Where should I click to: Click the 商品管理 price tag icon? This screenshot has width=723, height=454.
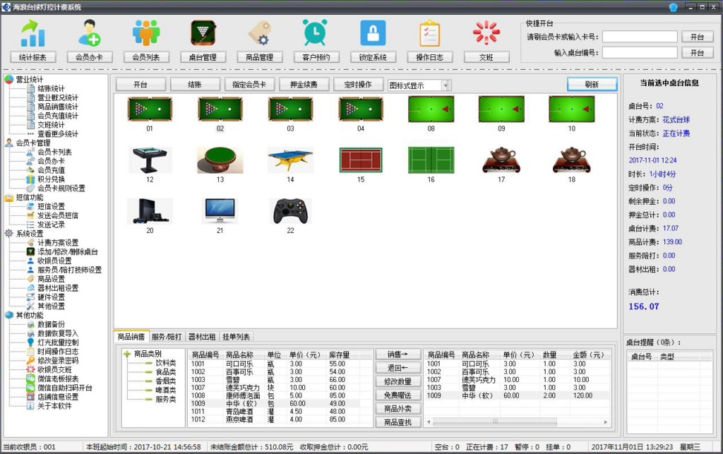point(259,33)
